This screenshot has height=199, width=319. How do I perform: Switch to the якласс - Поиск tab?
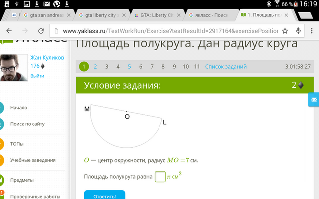[x=210, y=15]
